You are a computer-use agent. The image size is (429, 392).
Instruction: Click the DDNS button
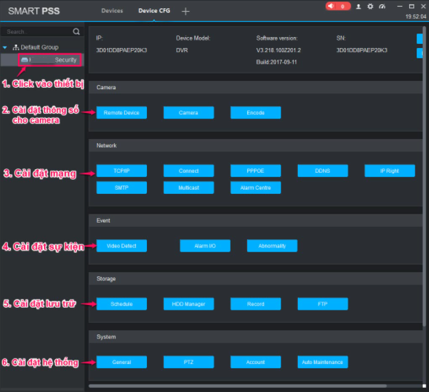(322, 171)
